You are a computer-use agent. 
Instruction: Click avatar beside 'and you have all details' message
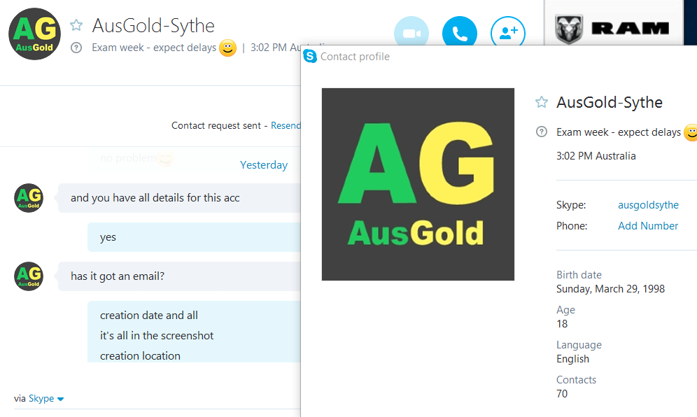(x=29, y=198)
